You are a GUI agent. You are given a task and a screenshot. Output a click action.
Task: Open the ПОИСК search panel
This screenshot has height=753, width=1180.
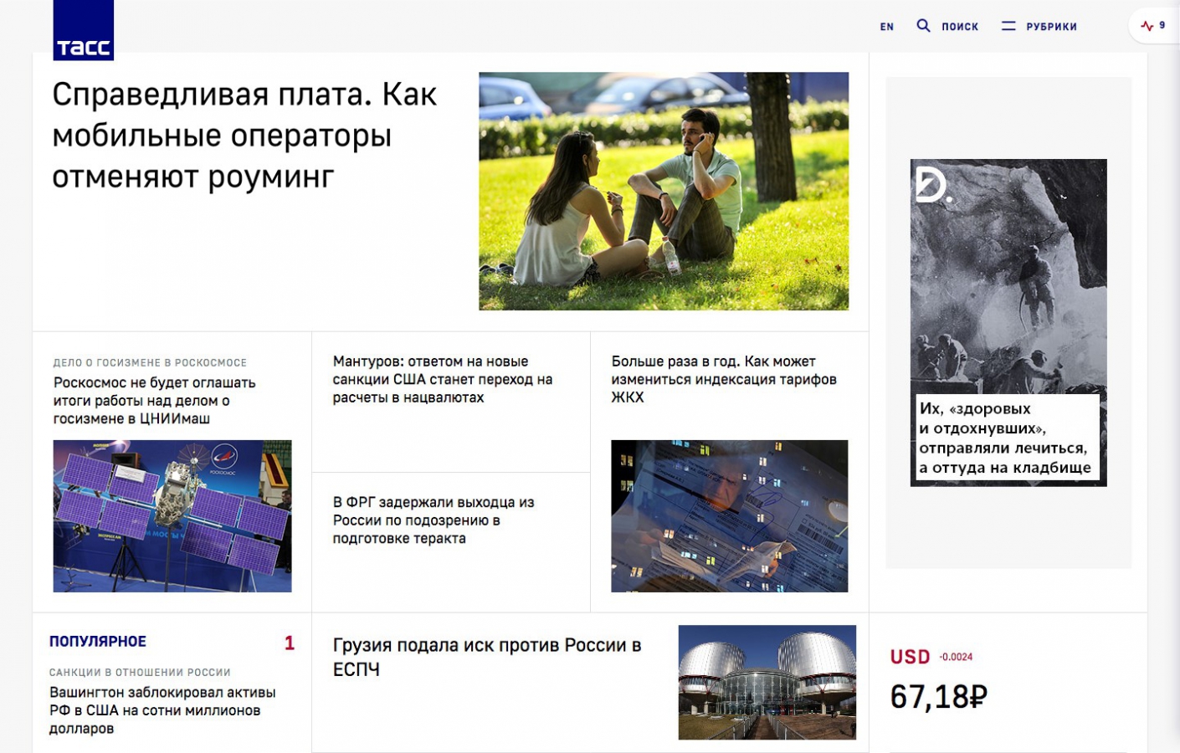coord(959,27)
